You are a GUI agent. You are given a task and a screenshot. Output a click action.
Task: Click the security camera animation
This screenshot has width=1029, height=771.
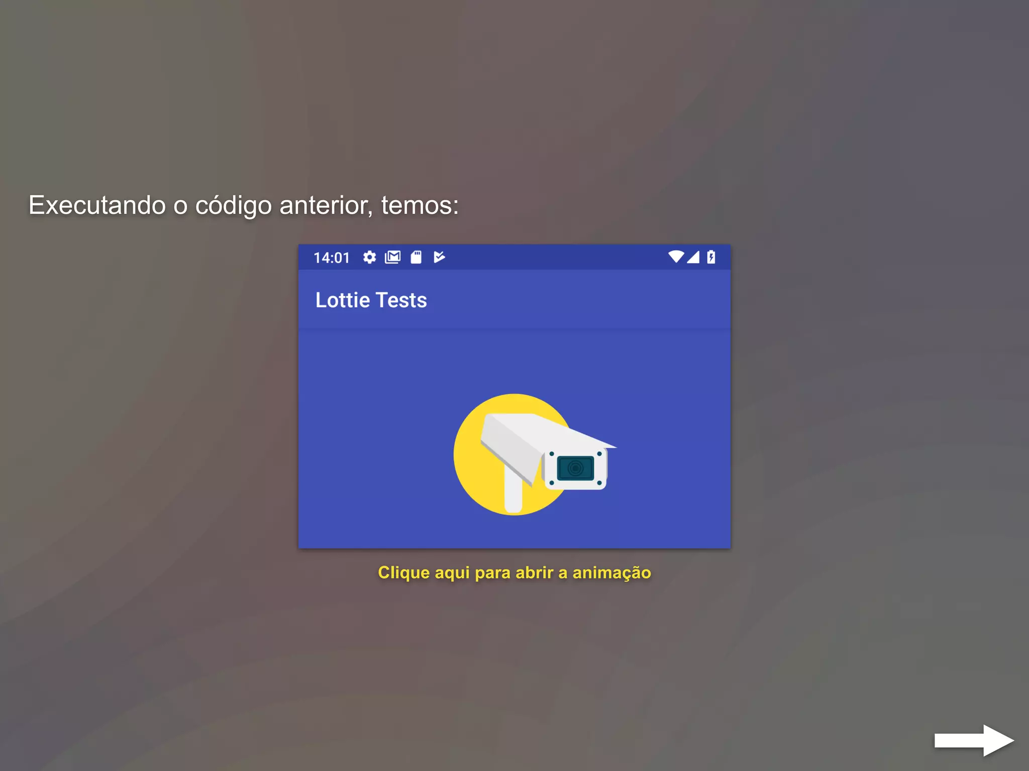535,454
